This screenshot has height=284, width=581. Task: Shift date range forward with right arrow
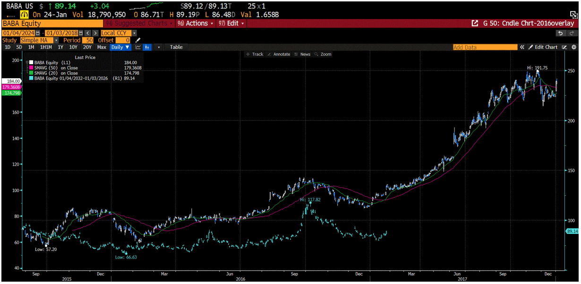coord(95,33)
